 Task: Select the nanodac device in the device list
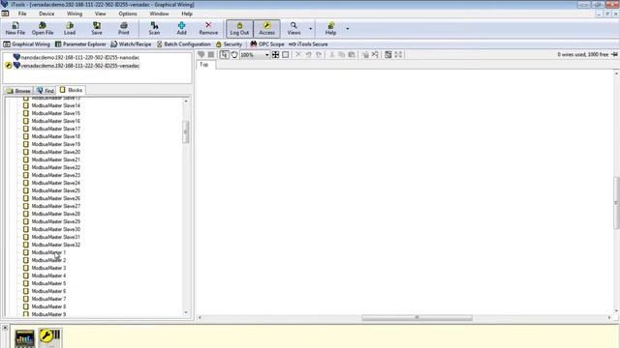[x=77, y=57]
